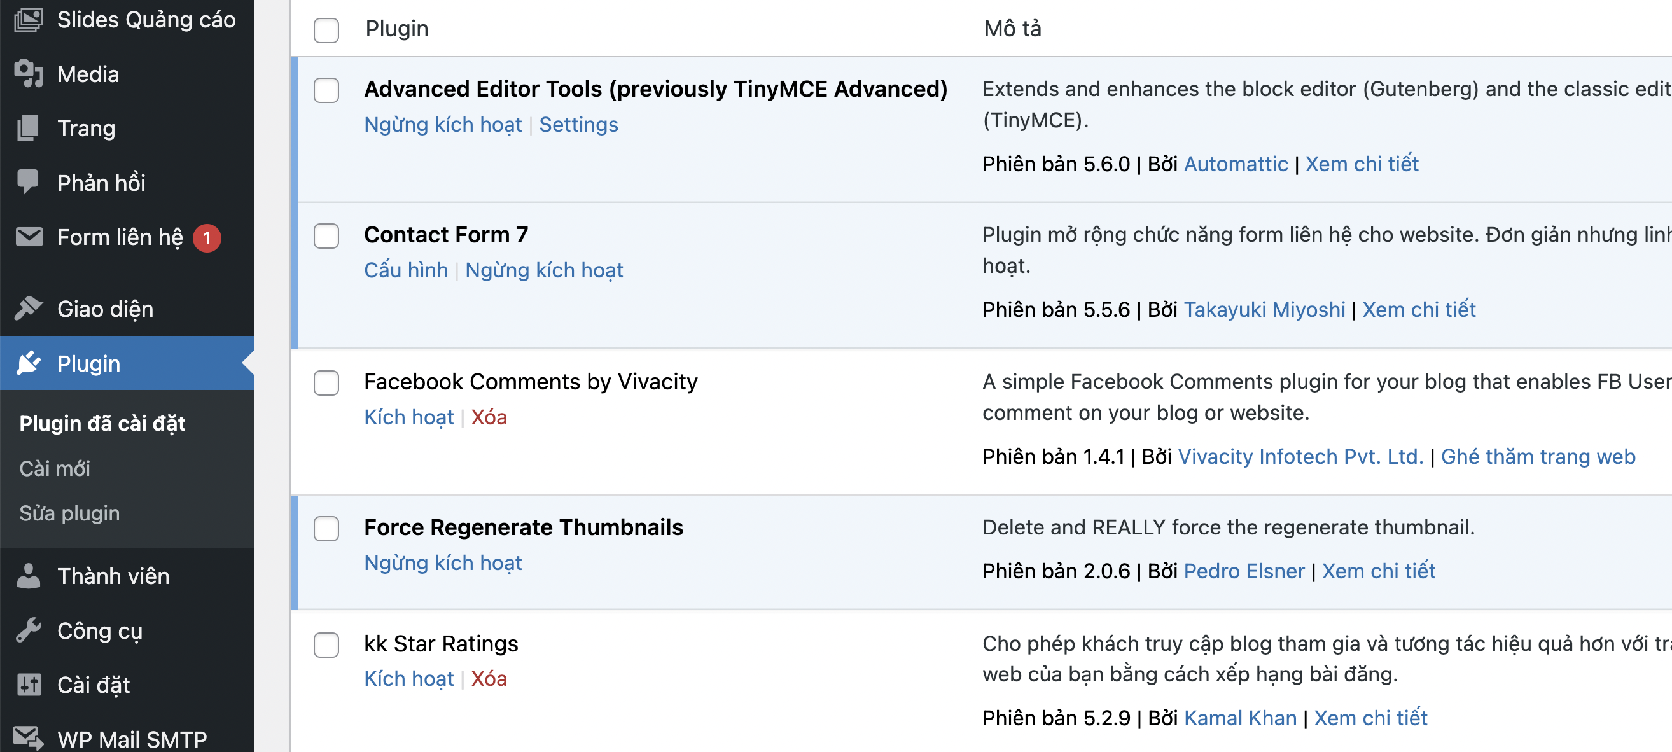This screenshot has height=752, width=1672.
Task: Click the Giao diện paintbrush icon
Action: [29, 309]
